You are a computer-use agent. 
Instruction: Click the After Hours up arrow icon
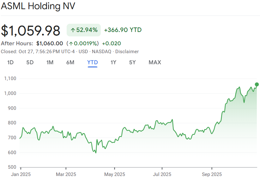[71, 43]
